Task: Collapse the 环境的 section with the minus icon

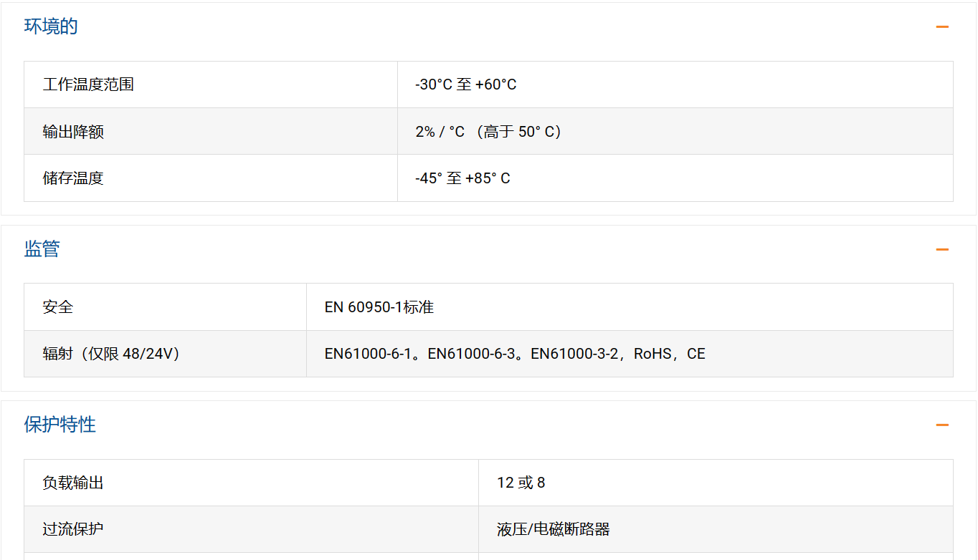Action: tap(942, 27)
